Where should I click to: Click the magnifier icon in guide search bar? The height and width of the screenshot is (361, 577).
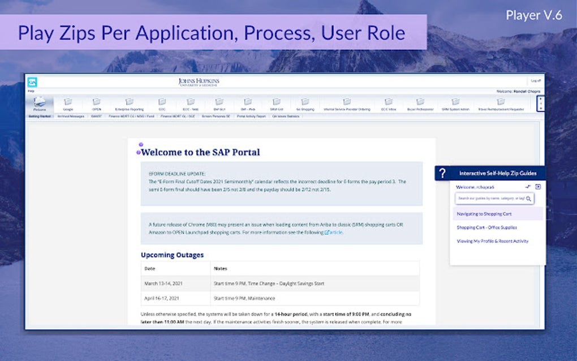[529, 199]
